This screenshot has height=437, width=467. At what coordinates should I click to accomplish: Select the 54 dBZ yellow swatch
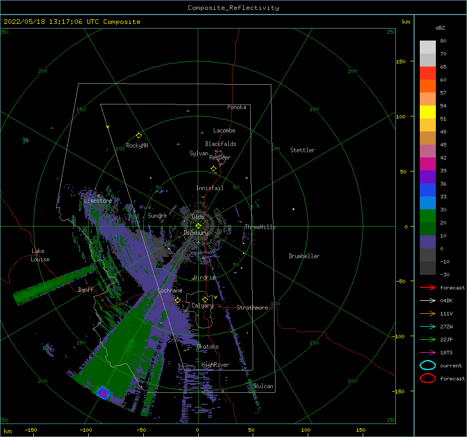pyautogui.click(x=428, y=112)
